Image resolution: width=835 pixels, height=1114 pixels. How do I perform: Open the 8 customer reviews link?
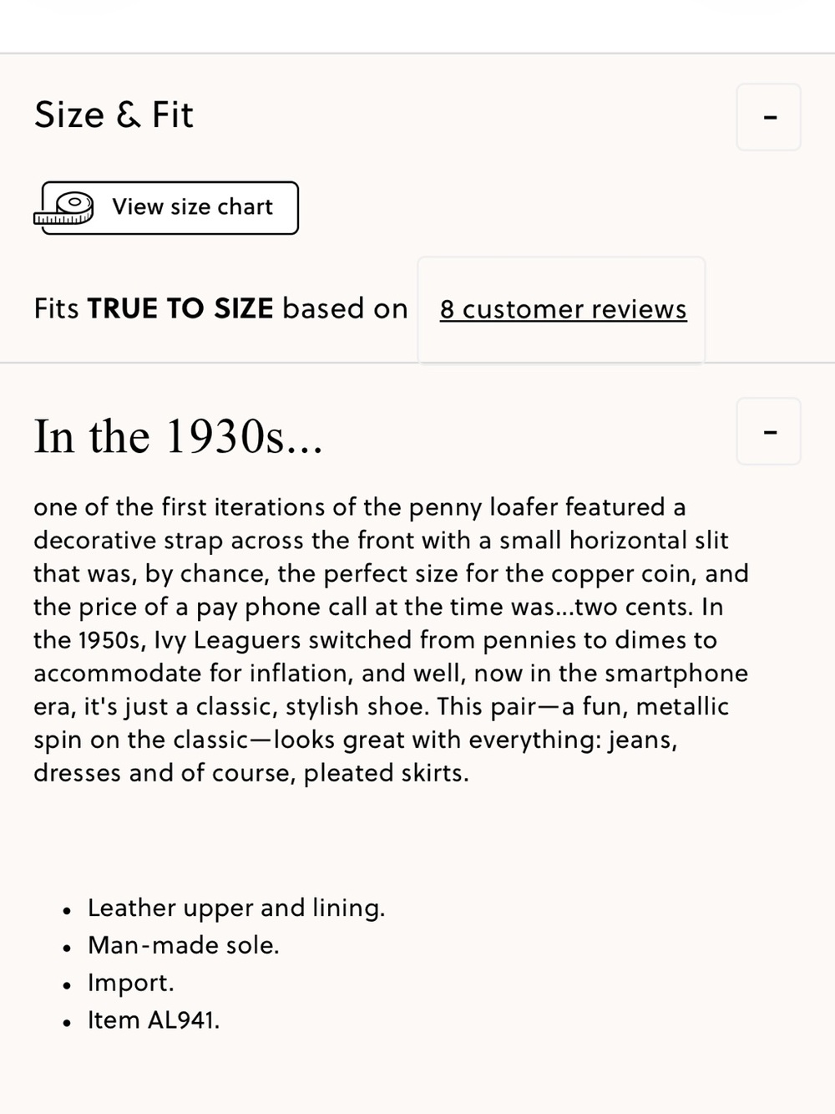(563, 309)
